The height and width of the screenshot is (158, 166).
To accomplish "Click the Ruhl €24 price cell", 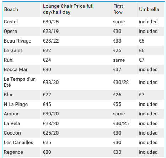I will [x=76, y=60].
